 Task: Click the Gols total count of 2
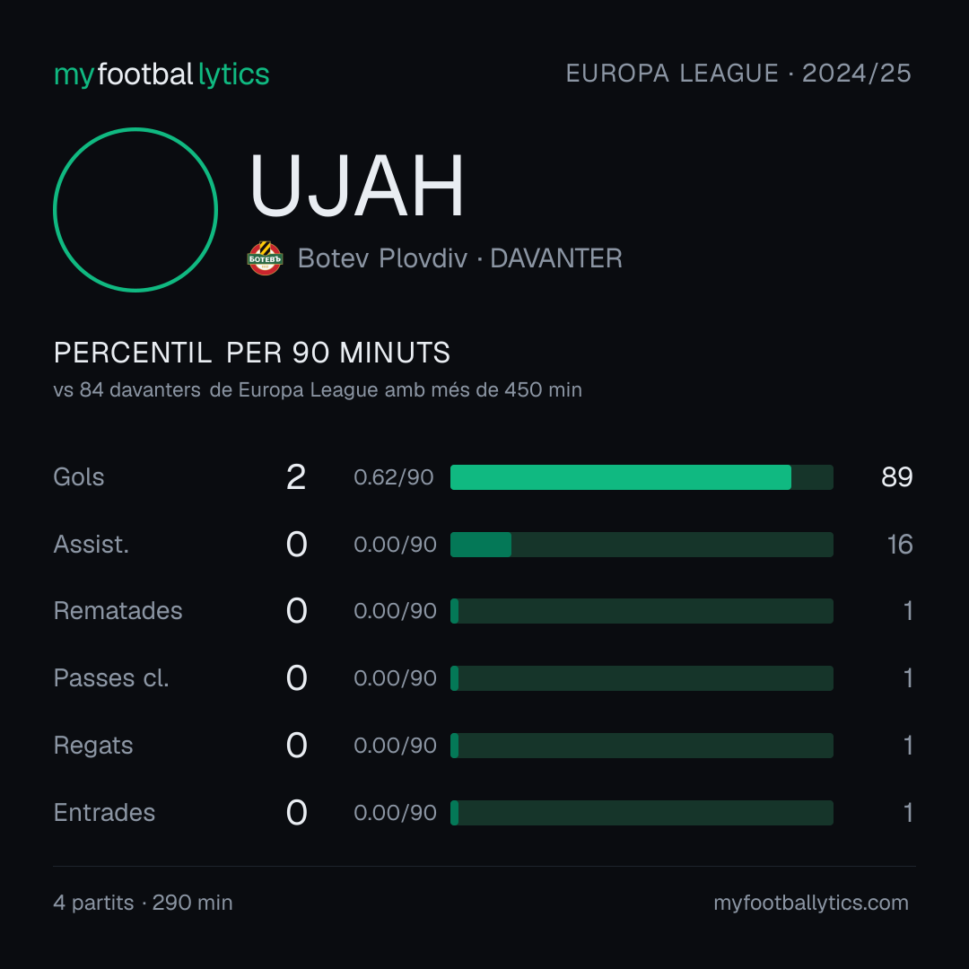[296, 477]
